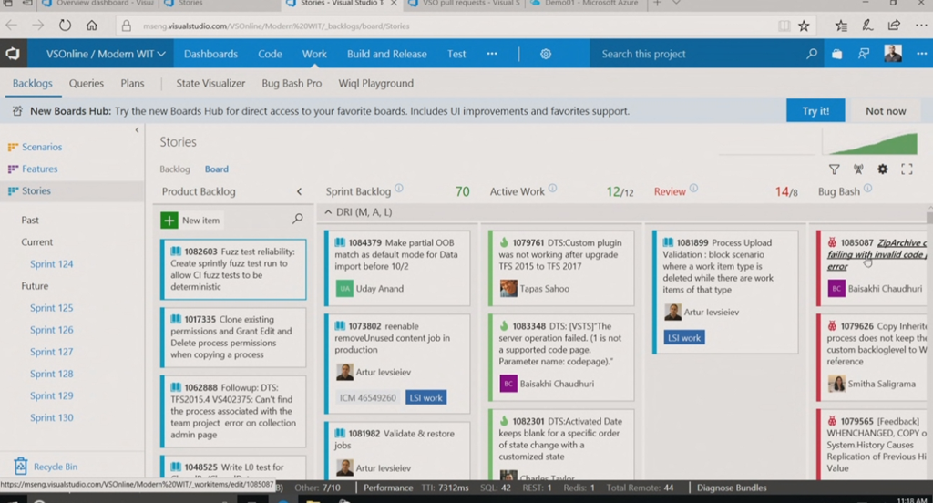This screenshot has height=503, width=933.
Task: Click info icon next to Bug Bash
Action: pyautogui.click(x=868, y=189)
